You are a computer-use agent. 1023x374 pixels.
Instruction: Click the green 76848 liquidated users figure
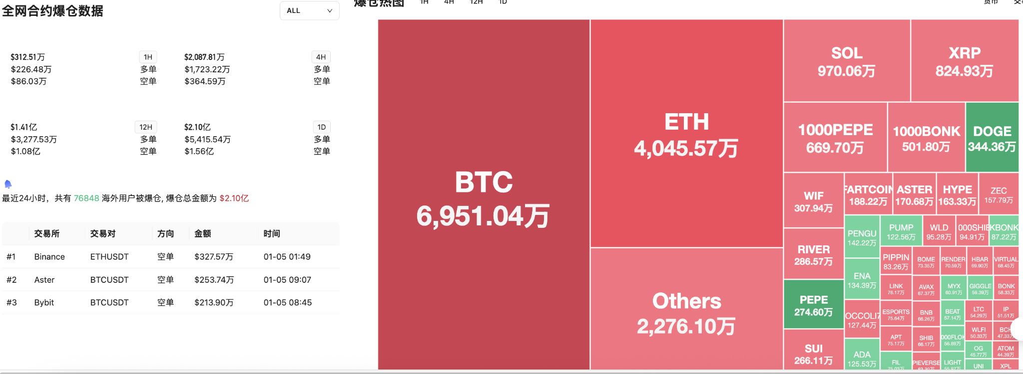click(86, 198)
